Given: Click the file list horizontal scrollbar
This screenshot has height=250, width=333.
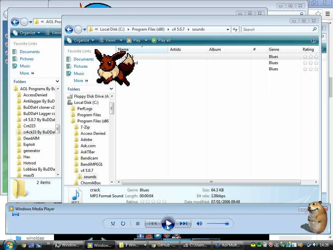Looking at the screenshot, I should coord(211,182).
